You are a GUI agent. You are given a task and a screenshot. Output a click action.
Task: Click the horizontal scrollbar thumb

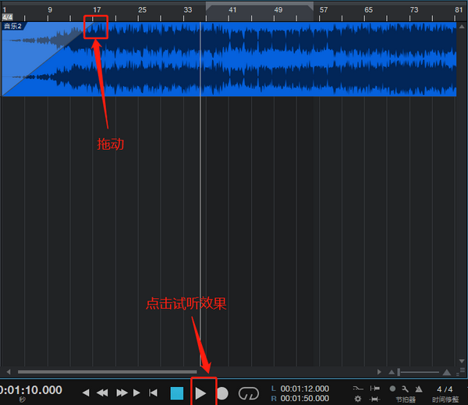click(x=107, y=372)
